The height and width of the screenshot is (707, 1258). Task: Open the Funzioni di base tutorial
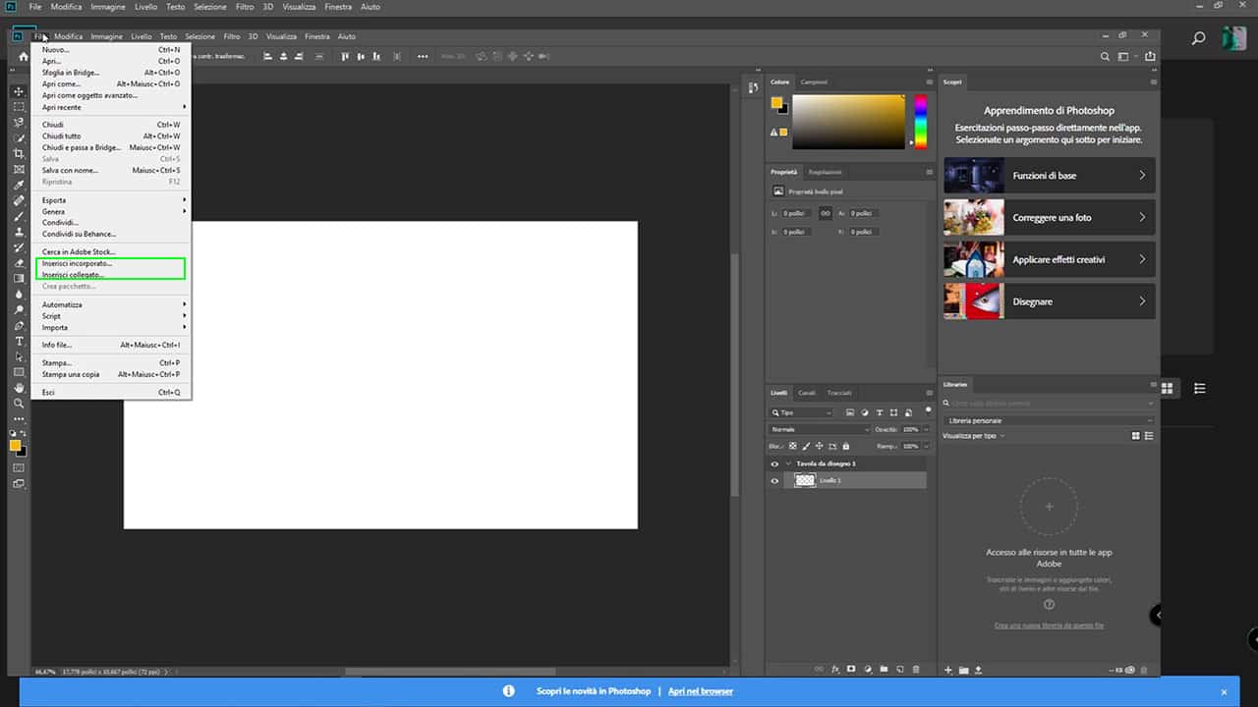1049,176
